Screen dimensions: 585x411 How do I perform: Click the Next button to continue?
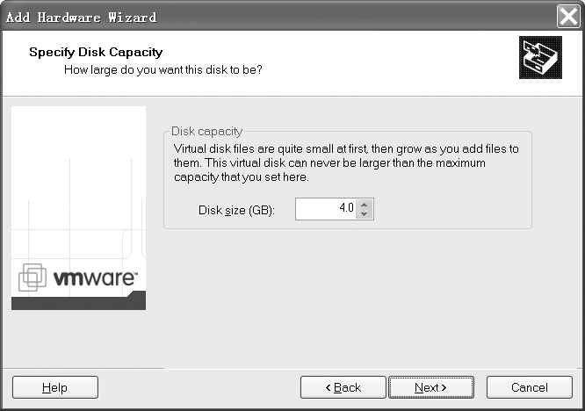pos(430,387)
